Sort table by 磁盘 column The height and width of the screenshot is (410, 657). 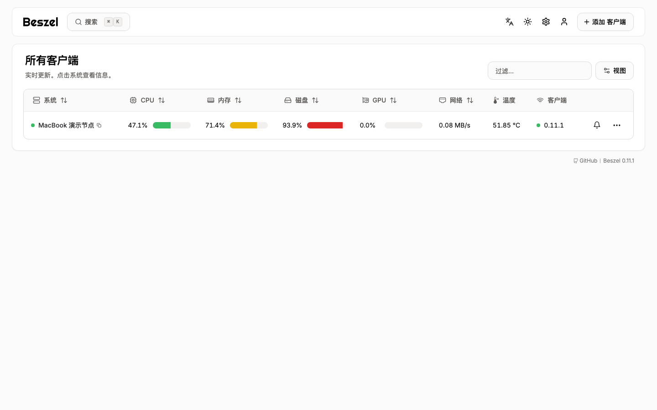coord(302,100)
